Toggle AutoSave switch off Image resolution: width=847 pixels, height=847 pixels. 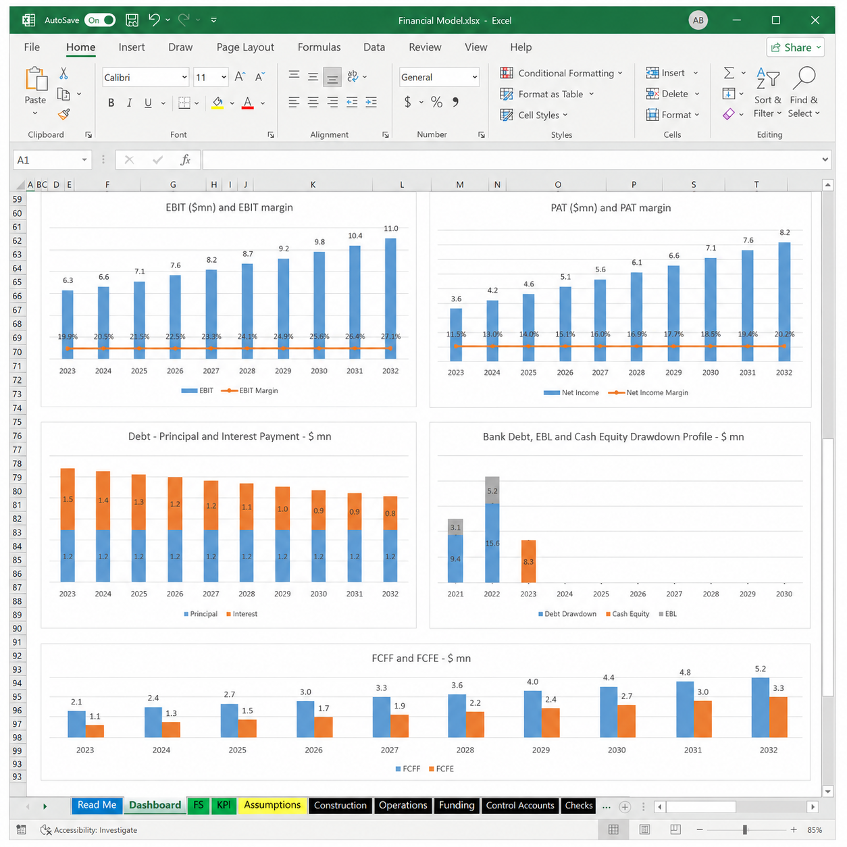(100, 20)
